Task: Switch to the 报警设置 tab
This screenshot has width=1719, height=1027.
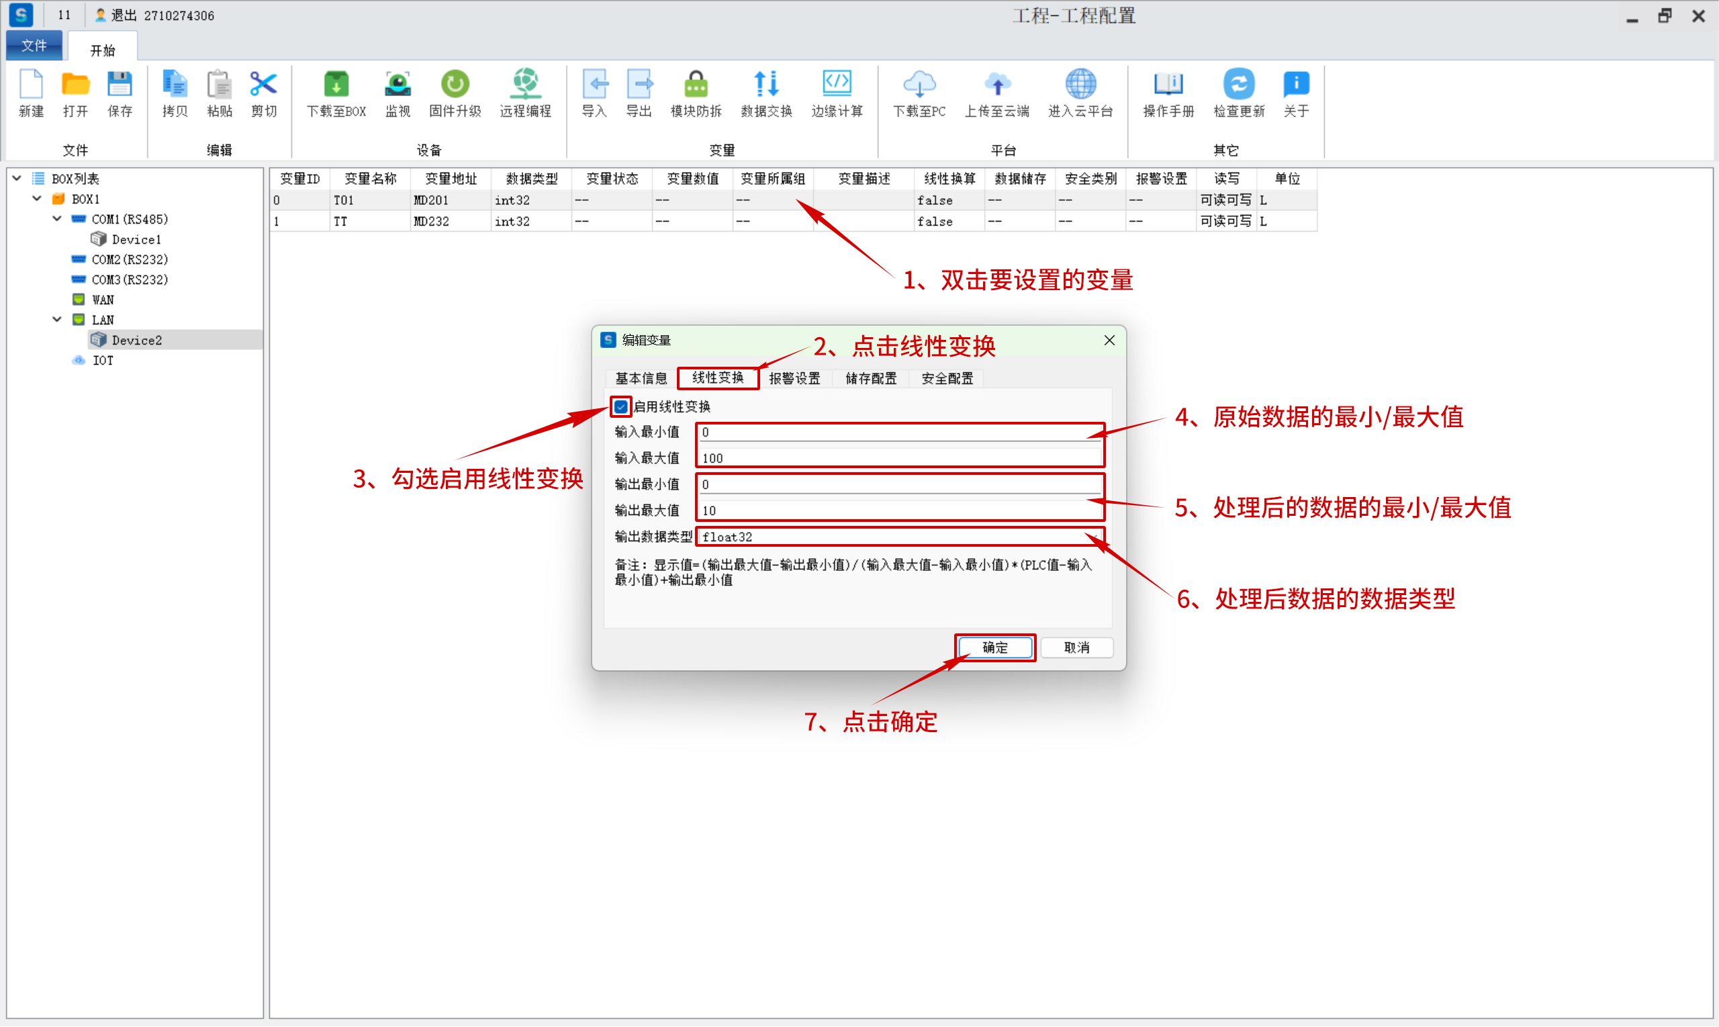Action: pyautogui.click(x=794, y=379)
